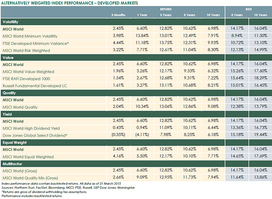Select the MSCI World Minimum Volatility row label
The image size is (272, 199).
click(x=30, y=36)
